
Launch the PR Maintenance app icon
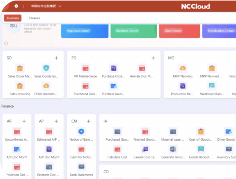point(85,68)
